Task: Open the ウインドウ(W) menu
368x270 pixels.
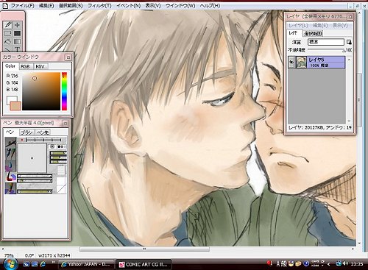Action: pyautogui.click(x=180, y=5)
